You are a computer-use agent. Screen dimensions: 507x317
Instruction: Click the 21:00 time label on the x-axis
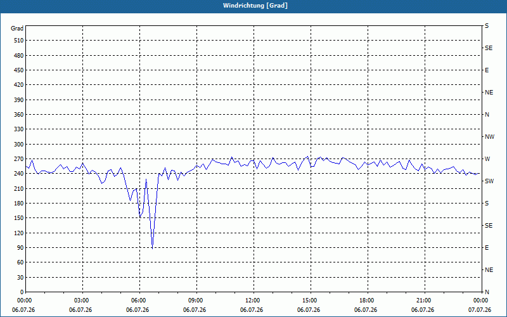click(425, 301)
